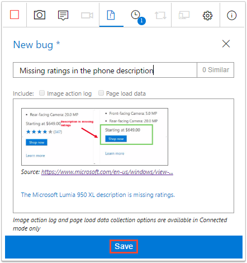Add a note using the comment icon
The height and width of the screenshot is (263, 247).
point(63,15)
